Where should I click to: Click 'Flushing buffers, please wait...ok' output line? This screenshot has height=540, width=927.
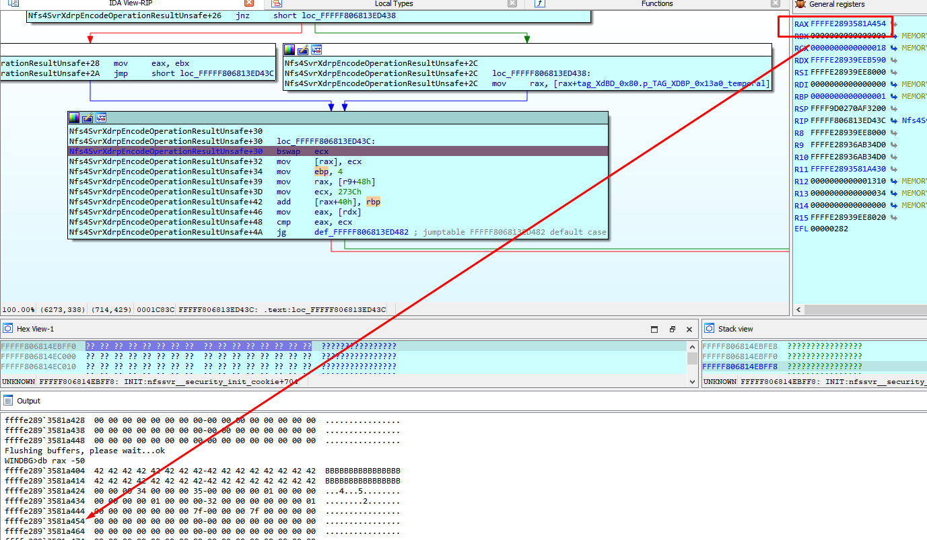point(85,451)
